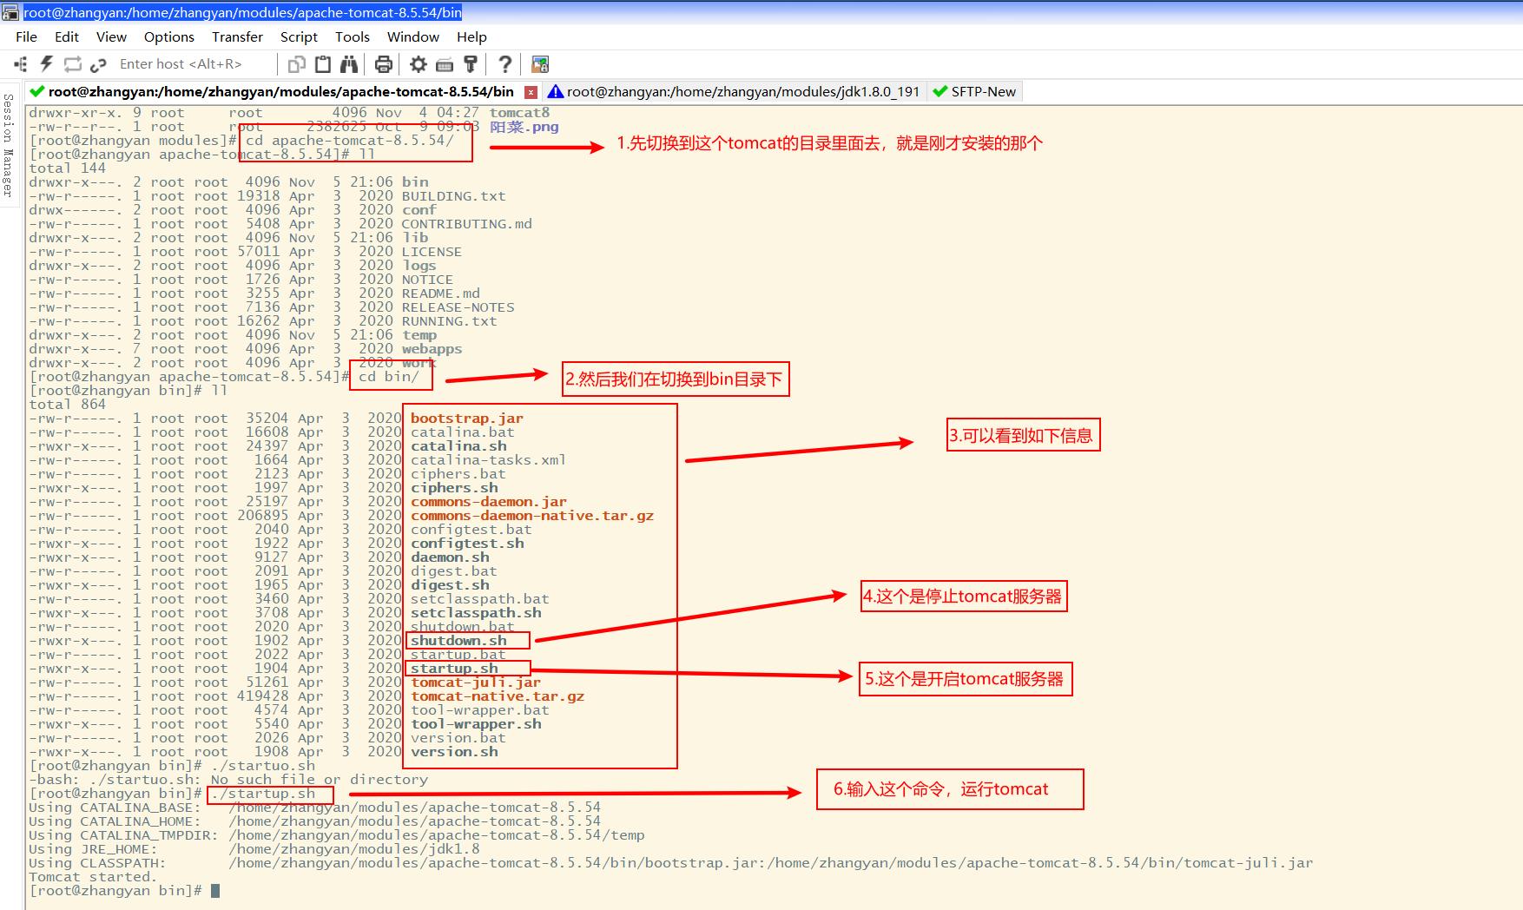Switch to the jdk1.8.0_191 session tab
1523x910 pixels.
742,91
